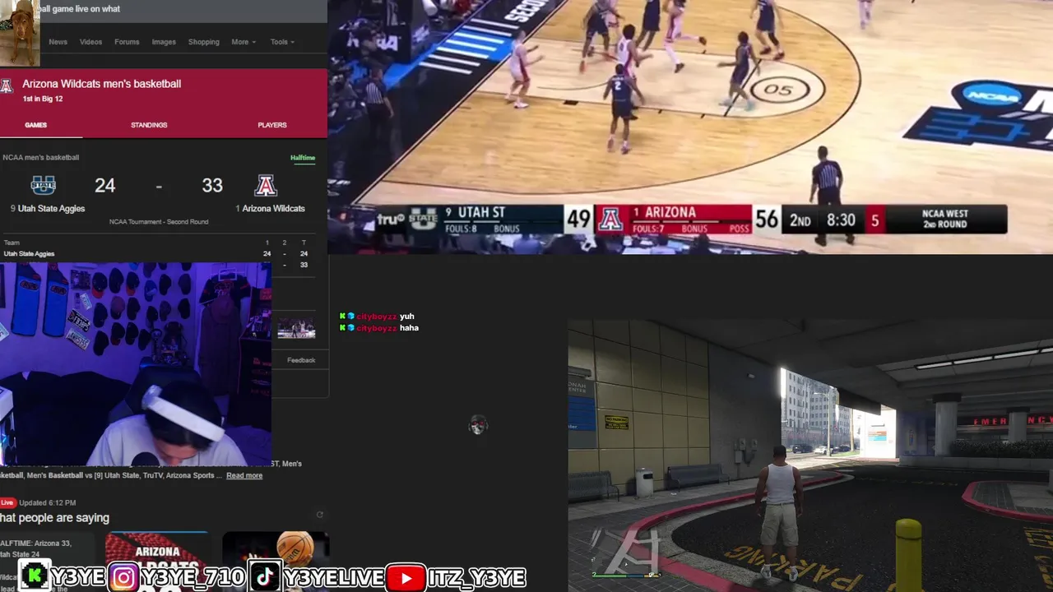Click the '8:30' game clock on the broadcast
This screenshot has height=592, width=1053.
841,220
